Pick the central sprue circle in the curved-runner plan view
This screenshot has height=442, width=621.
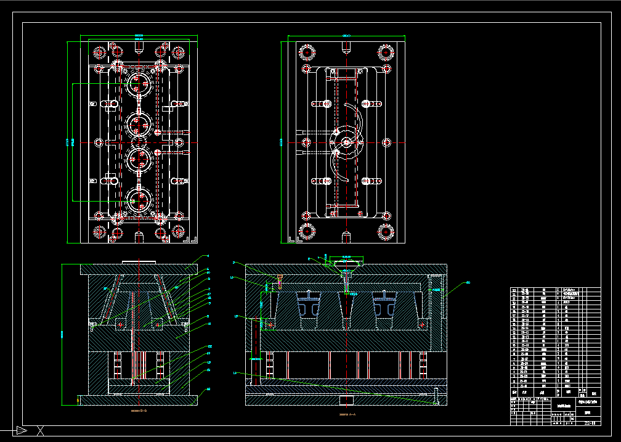click(346, 142)
